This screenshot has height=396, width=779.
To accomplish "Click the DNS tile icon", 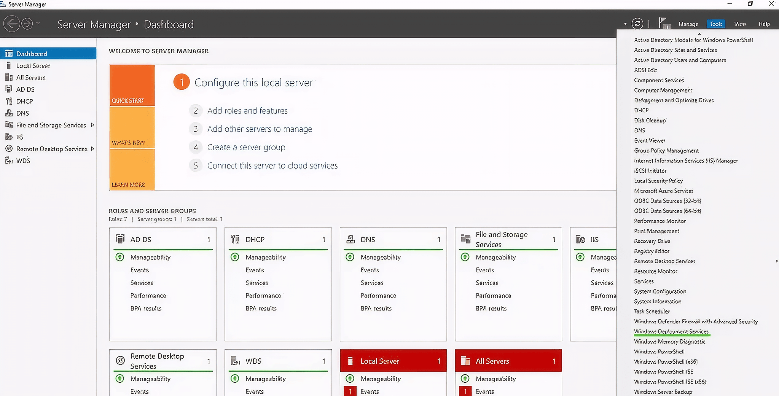I will click(x=350, y=239).
